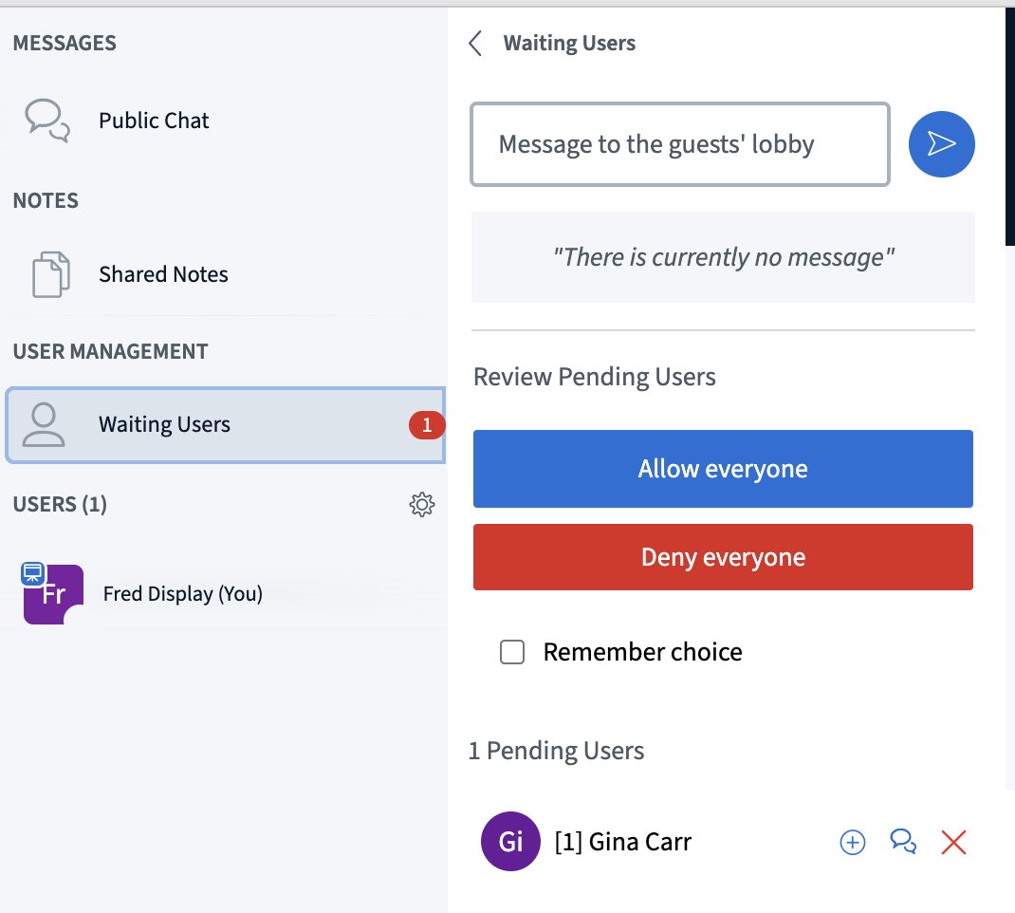Click Fred Display's purple avatar
1015x913 pixels.
pyautogui.click(x=53, y=594)
